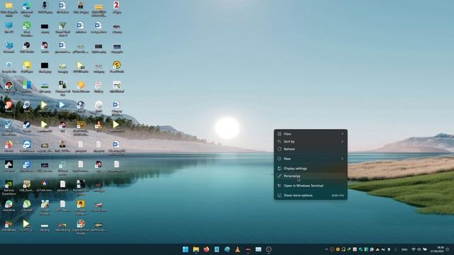Expand the View submenu in the context menu
The height and width of the screenshot is (255, 454).
click(x=311, y=134)
